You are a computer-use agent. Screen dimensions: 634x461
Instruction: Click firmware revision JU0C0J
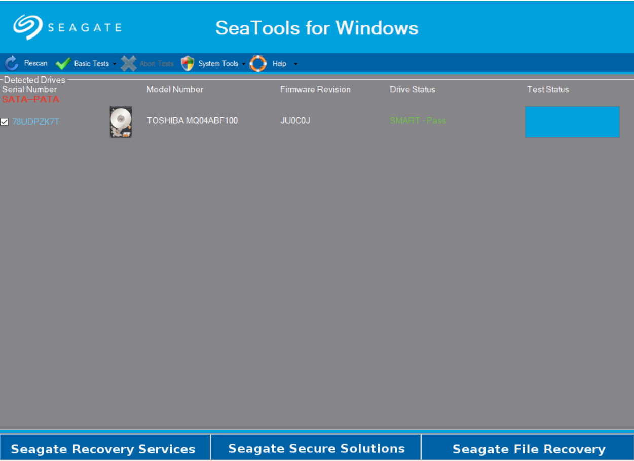(295, 121)
